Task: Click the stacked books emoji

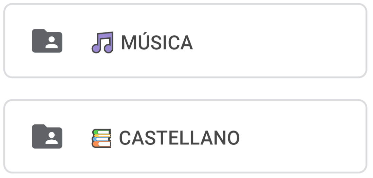Action: (101, 138)
